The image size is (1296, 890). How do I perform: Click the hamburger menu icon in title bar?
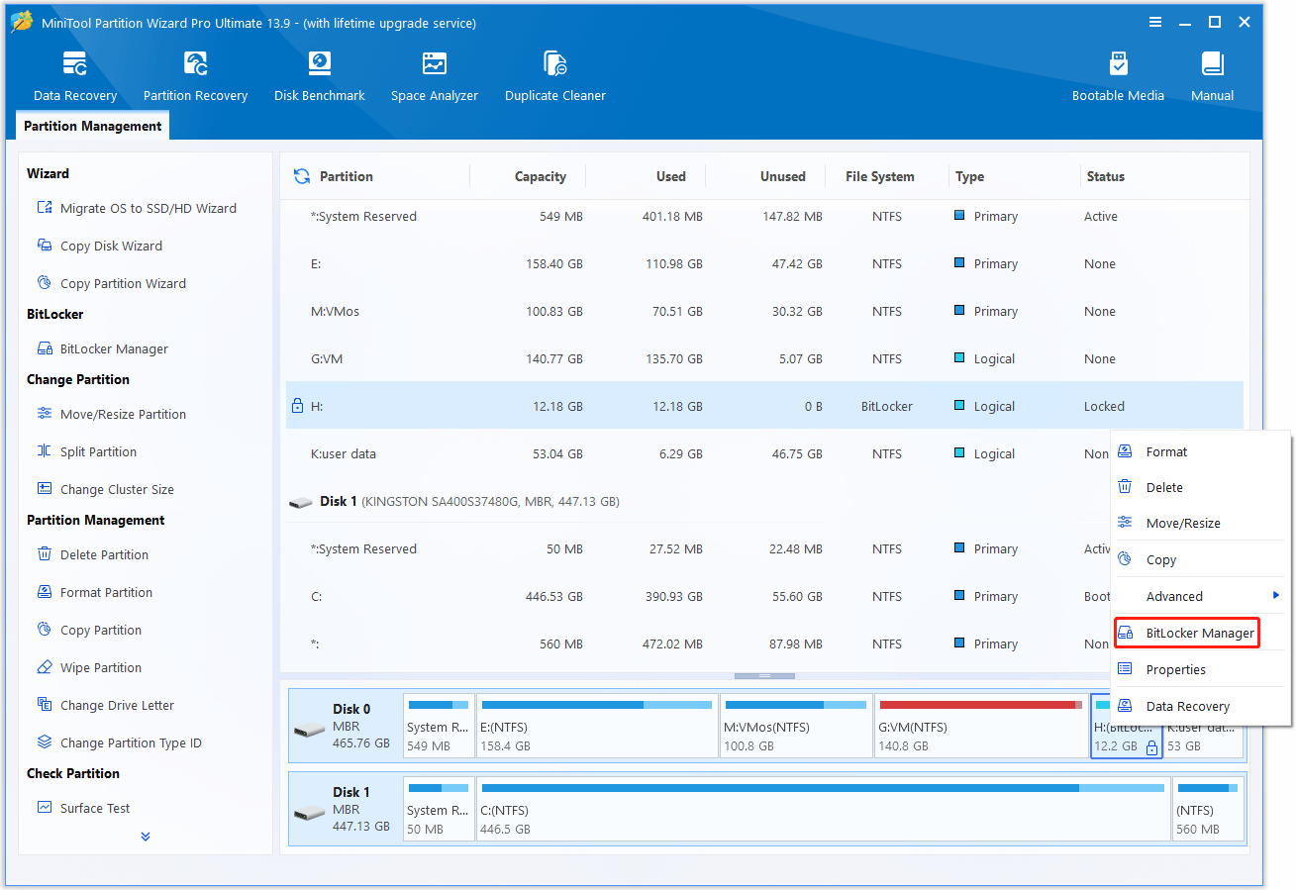pyautogui.click(x=1155, y=22)
